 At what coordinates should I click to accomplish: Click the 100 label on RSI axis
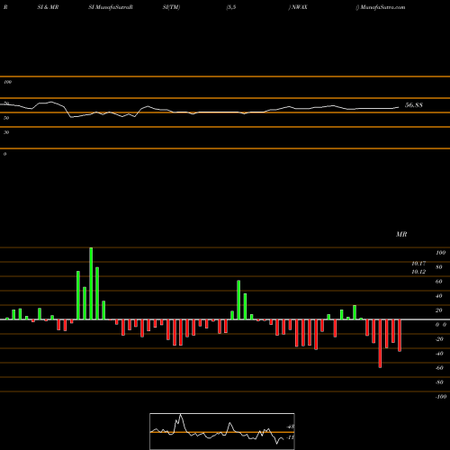point(7,82)
